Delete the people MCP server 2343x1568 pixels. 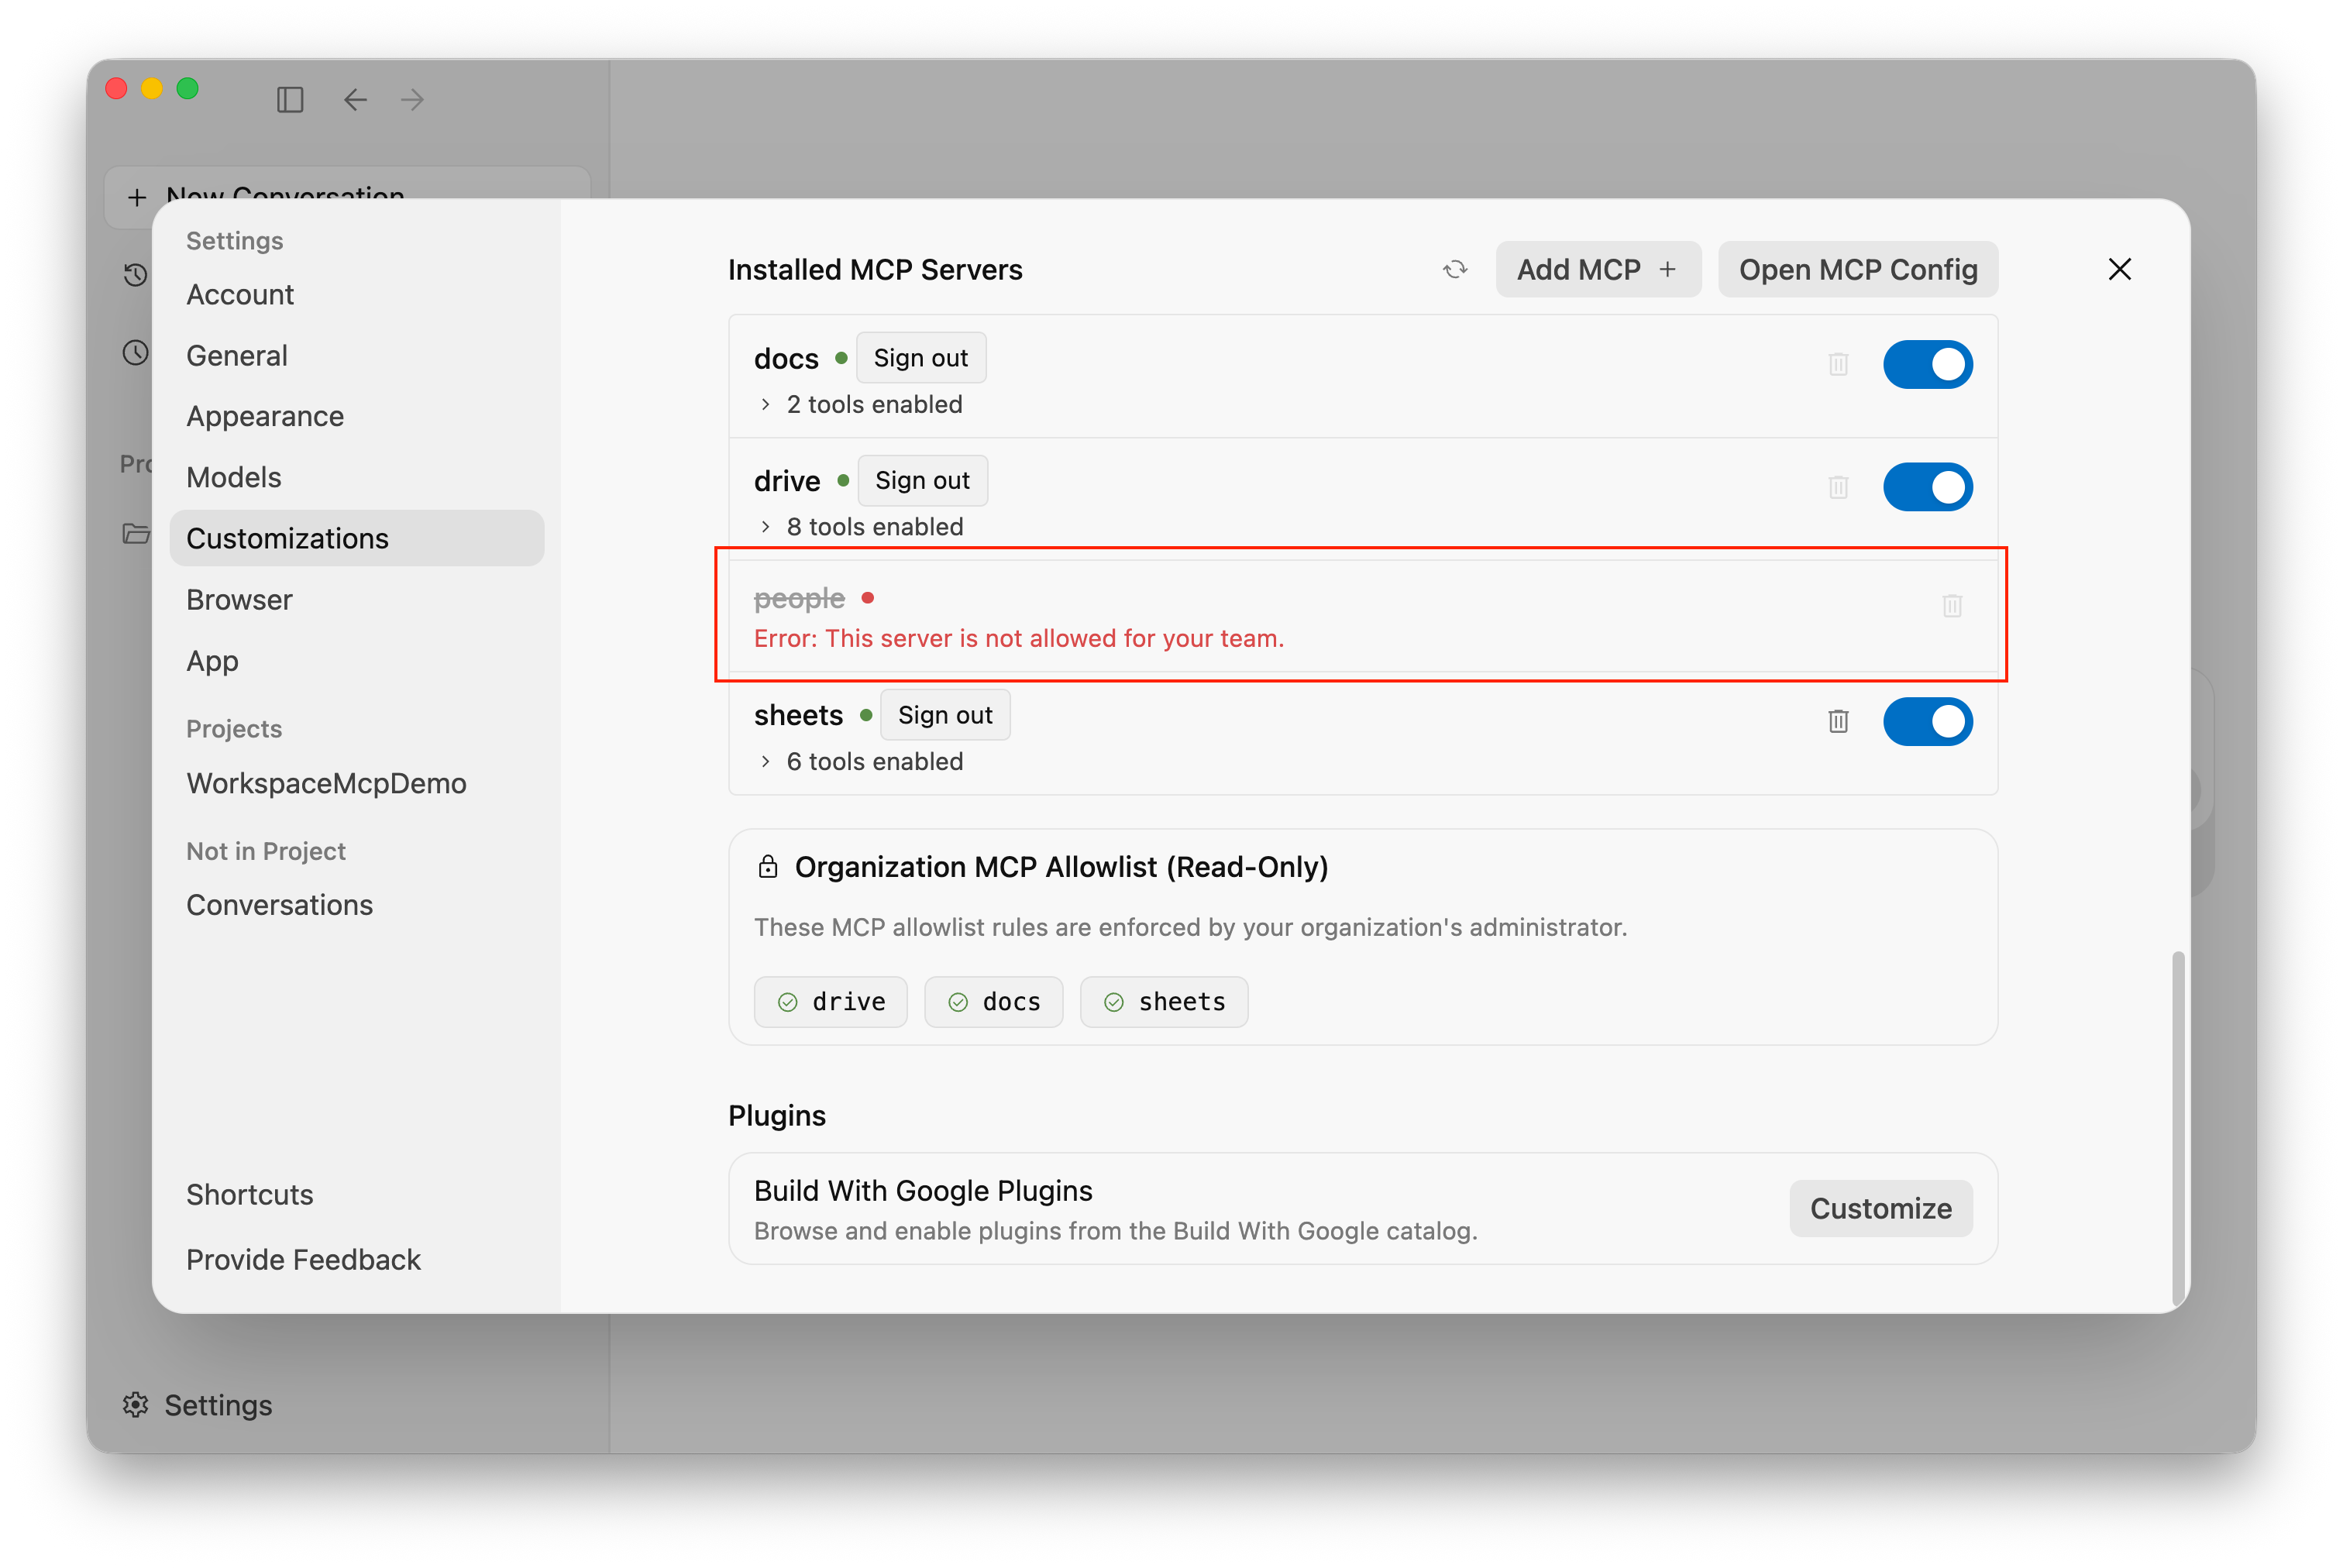click(x=1951, y=605)
